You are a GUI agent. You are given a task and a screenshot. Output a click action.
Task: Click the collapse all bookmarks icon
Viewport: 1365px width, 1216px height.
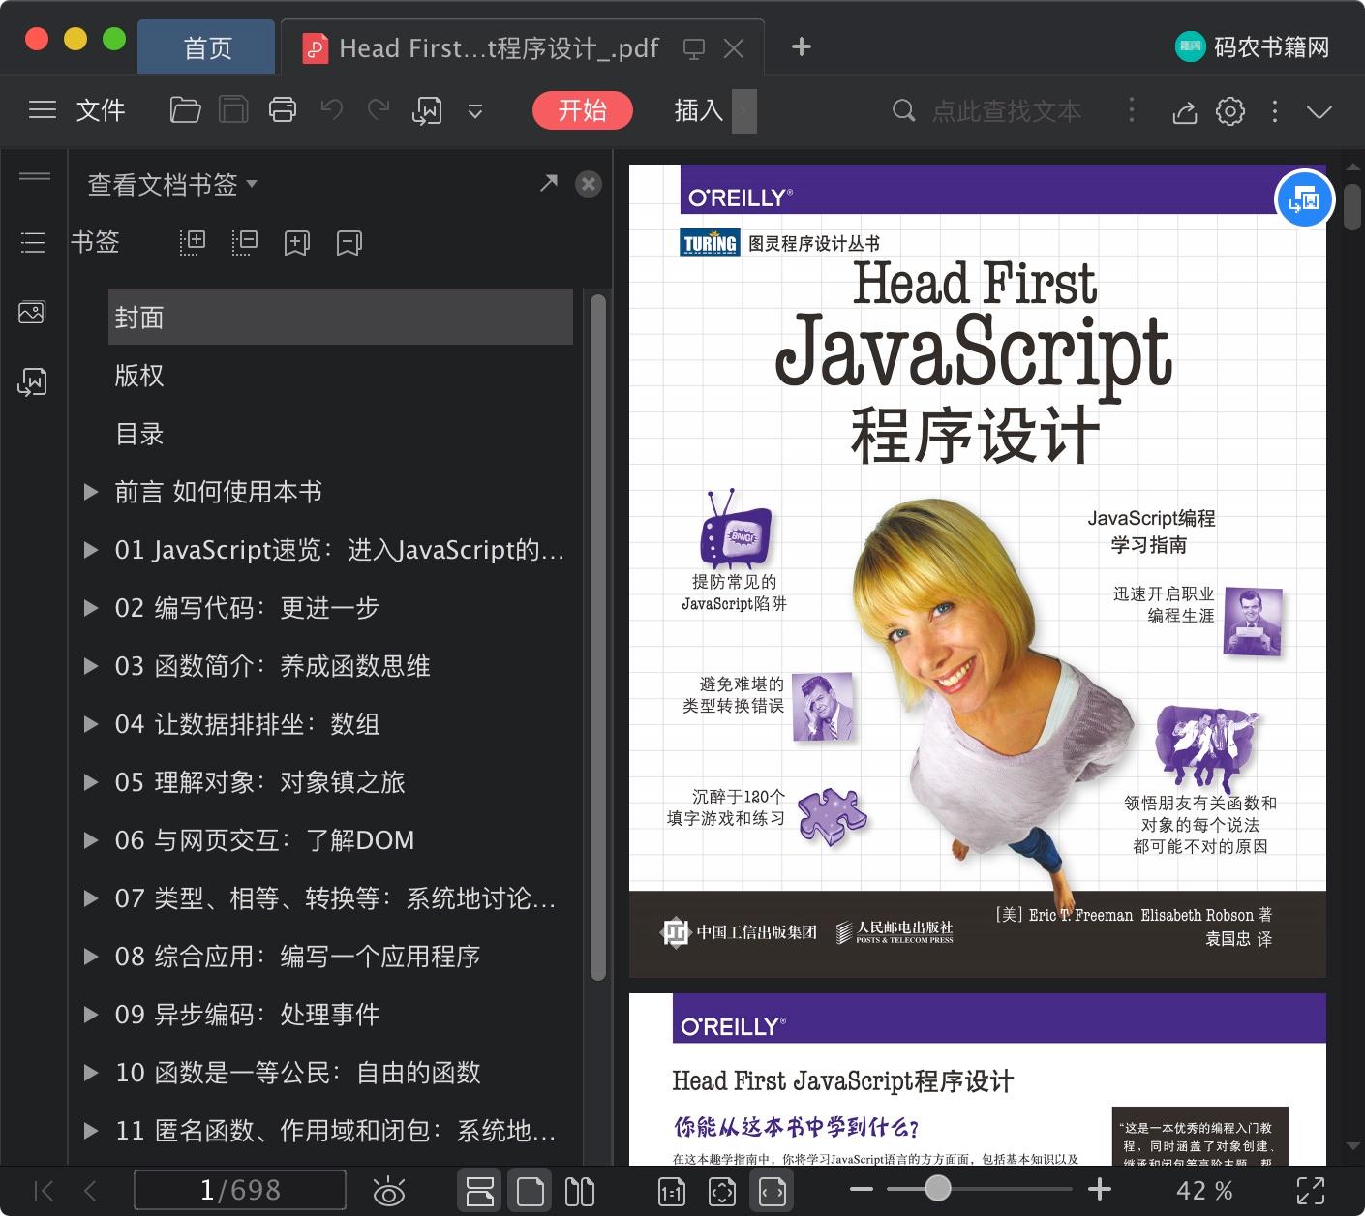click(x=245, y=242)
